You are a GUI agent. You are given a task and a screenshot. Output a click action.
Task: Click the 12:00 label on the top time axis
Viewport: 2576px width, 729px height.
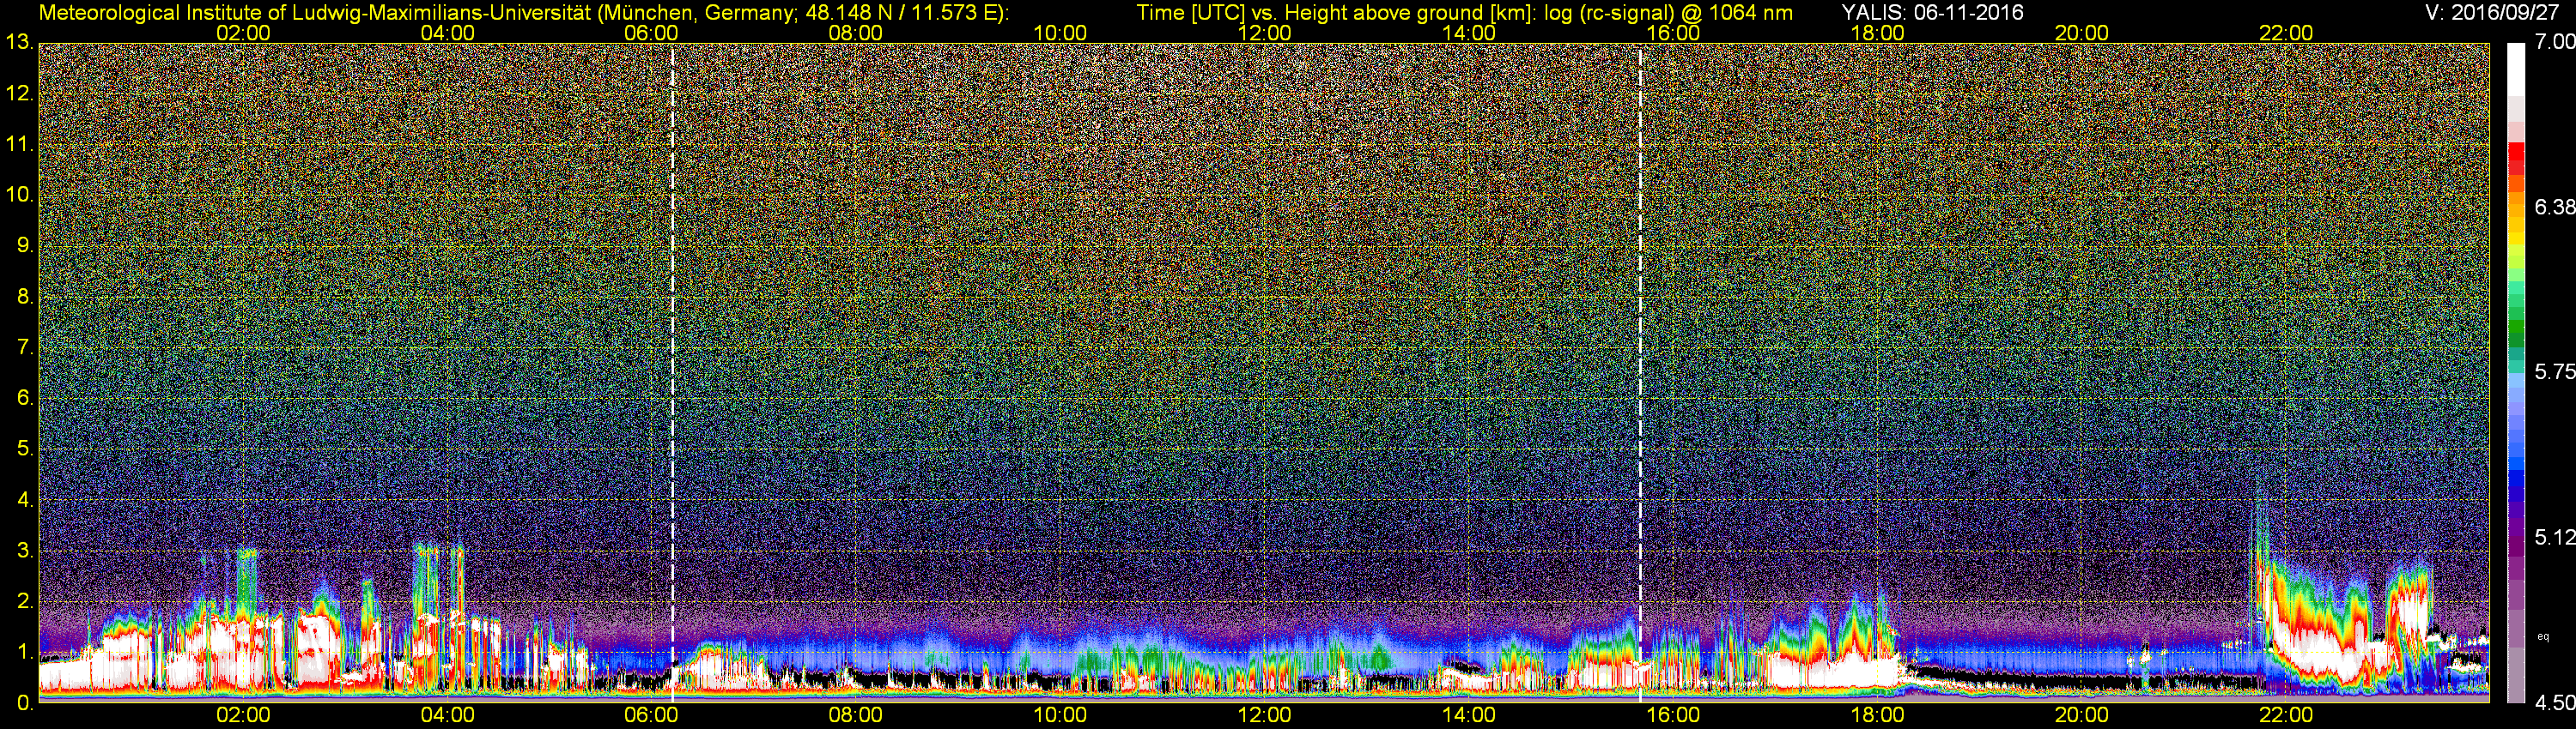click(x=1264, y=33)
